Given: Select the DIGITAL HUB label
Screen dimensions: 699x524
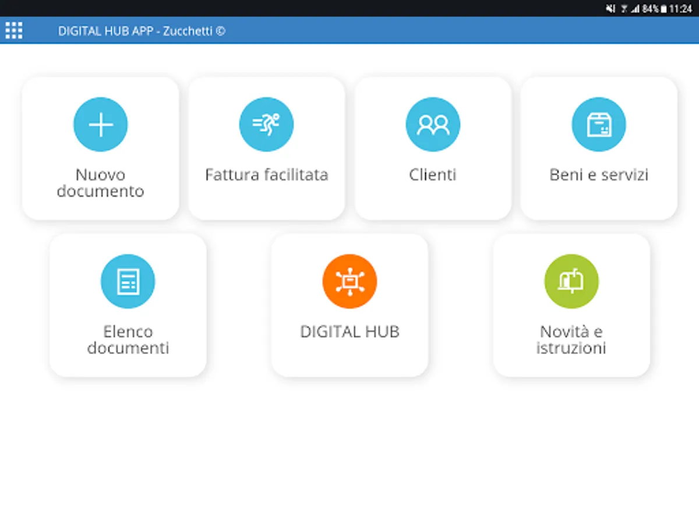Looking at the screenshot, I should 349,332.
